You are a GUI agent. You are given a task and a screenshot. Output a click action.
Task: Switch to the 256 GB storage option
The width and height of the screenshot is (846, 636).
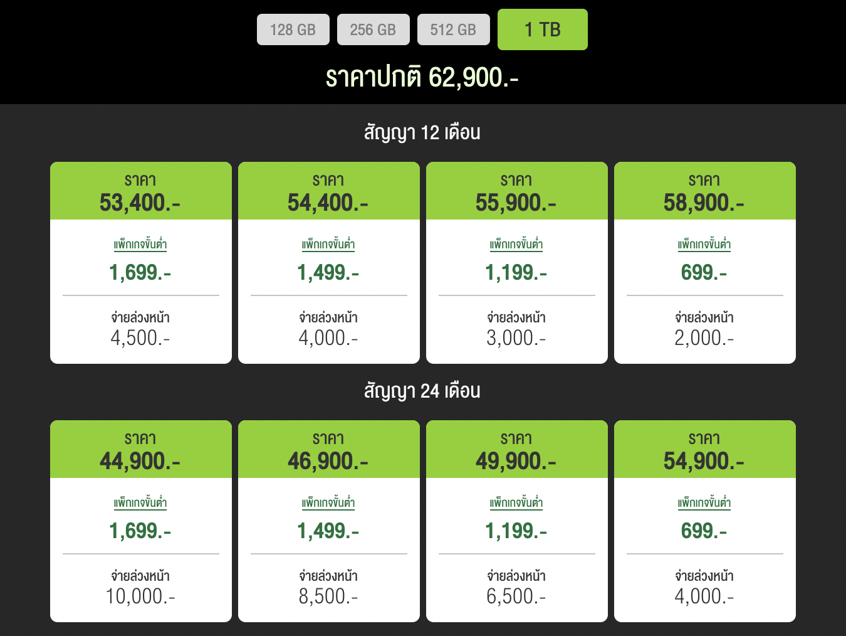click(373, 29)
